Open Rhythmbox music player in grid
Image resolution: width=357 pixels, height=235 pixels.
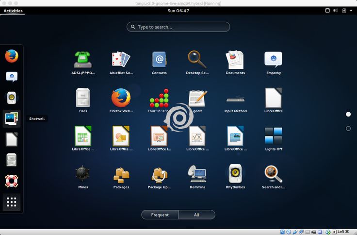(x=235, y=174)
